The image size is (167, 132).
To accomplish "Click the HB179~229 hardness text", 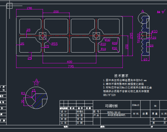I will tap(109, 95).
